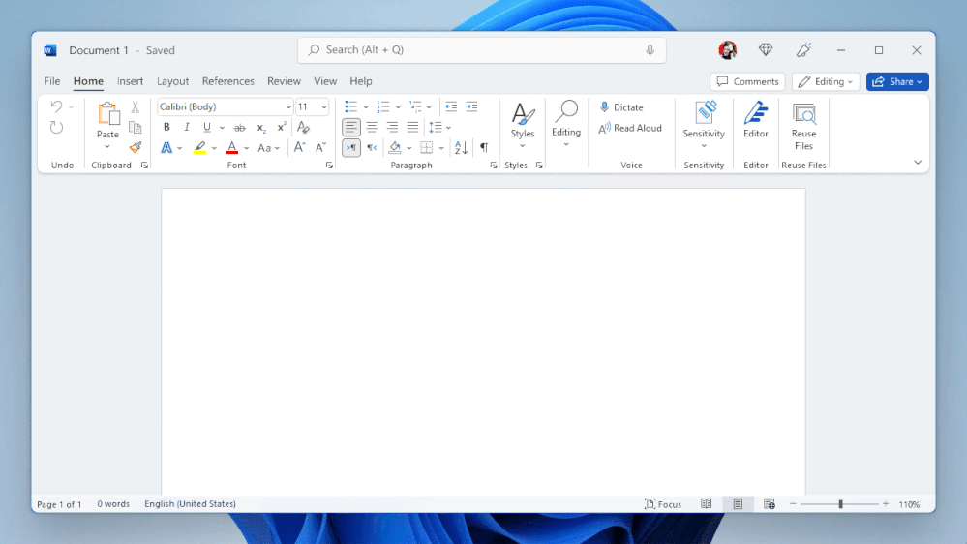Expand the bullets list dropdown
The width and height of the screenshot is (967, 544).
click(x=366, y=107)
